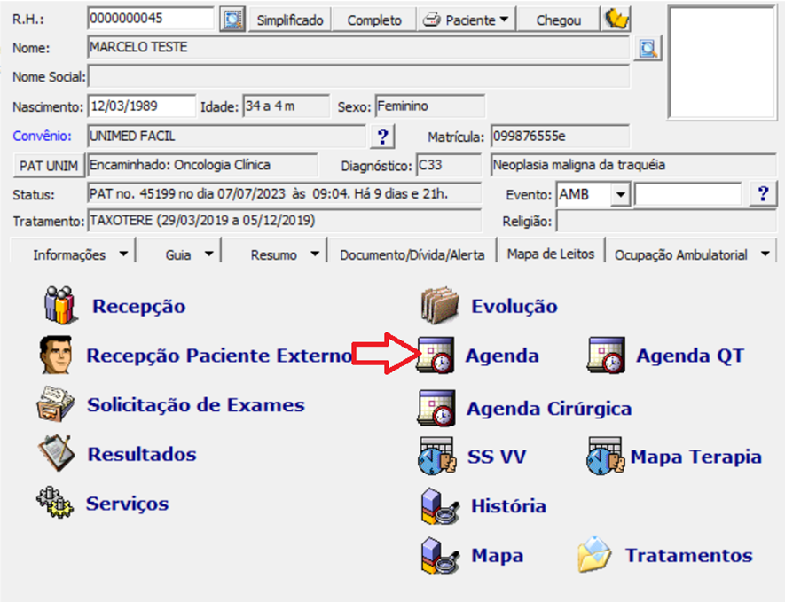This screenshot has height=602, width=785.
Task: Click the Agenda QT link text
Action: [x=690, y=356]
